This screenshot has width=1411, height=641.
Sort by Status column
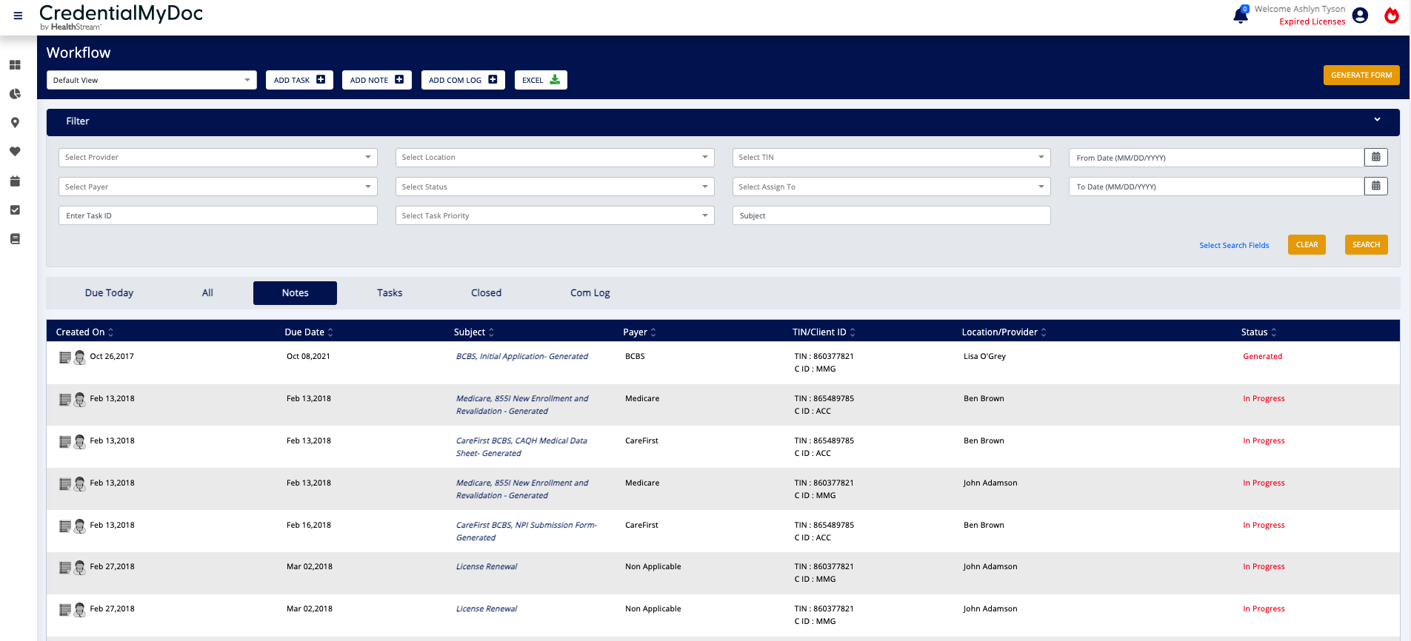click(1259, 332)
